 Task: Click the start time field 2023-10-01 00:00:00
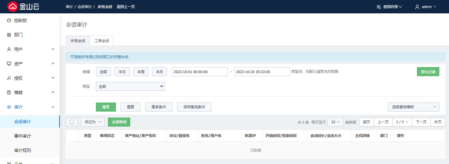click(x=199, y=72)
